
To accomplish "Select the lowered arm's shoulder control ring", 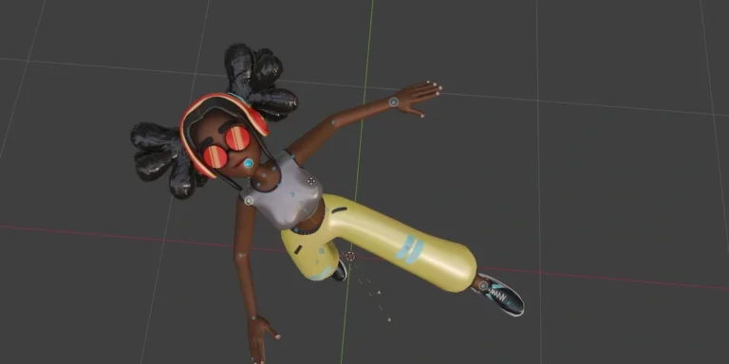I will pos(249,201).
